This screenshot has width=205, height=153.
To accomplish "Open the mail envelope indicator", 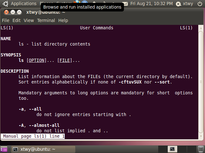I will pyautogui.click(x=126, y=4).
